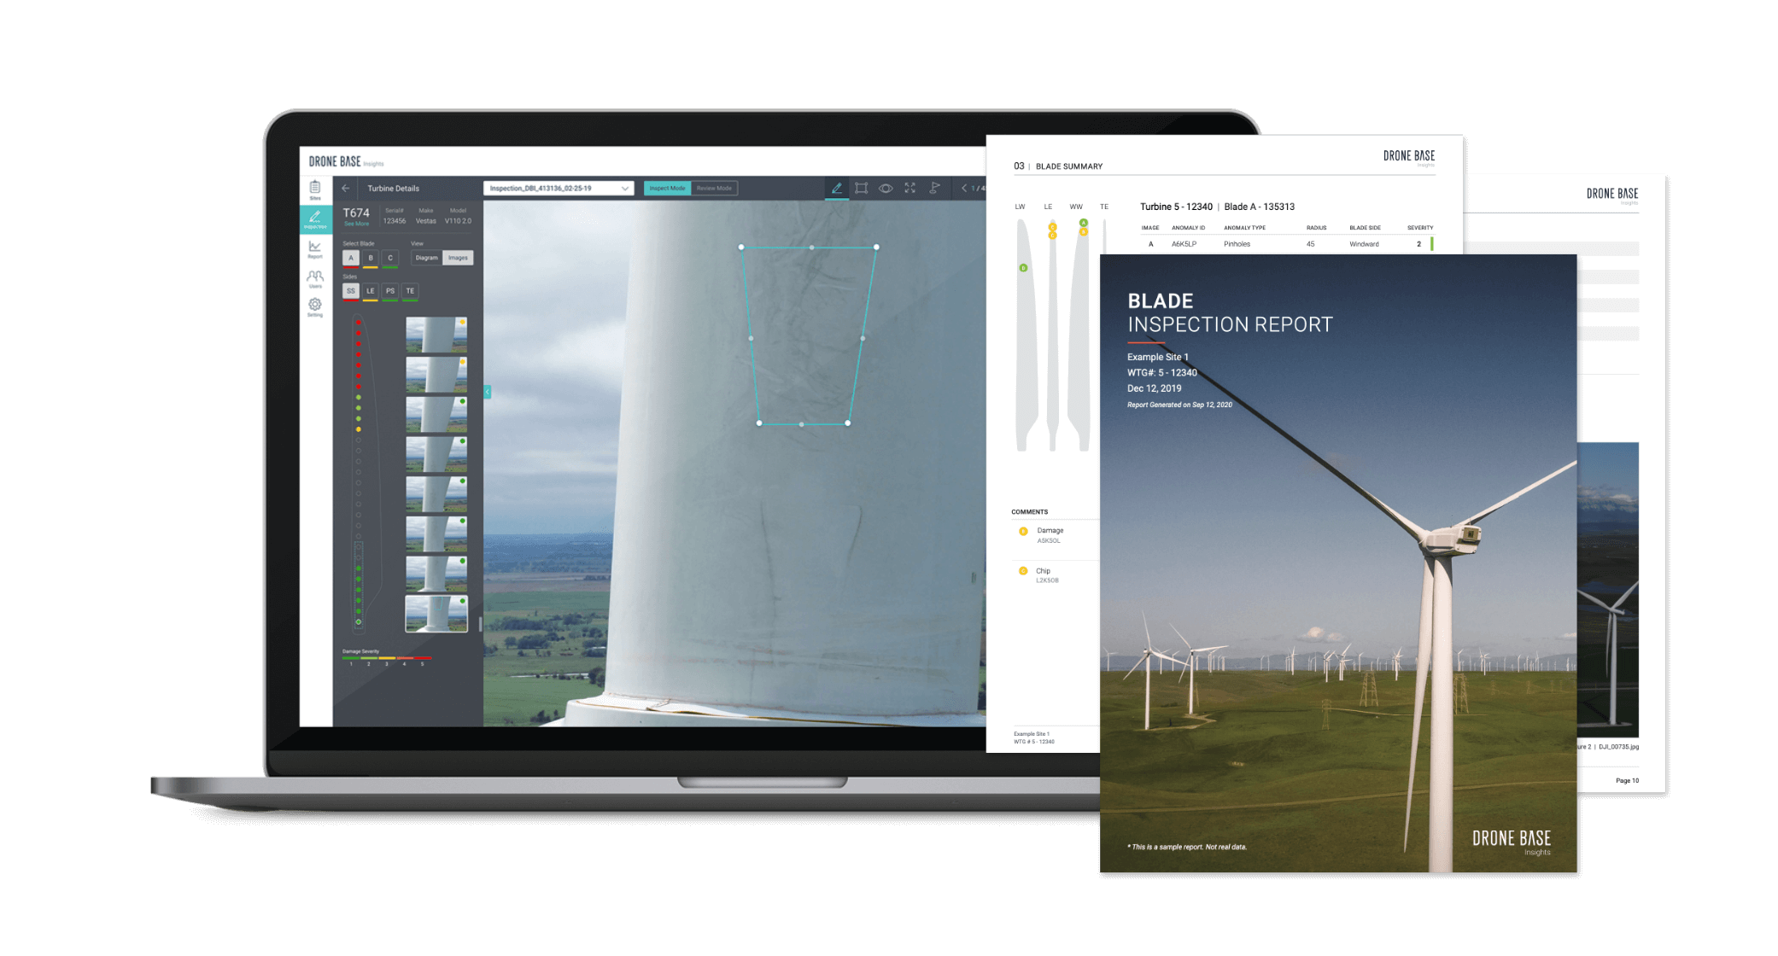Click the bottom-right vertex of annotation polygon

(847, 423)
